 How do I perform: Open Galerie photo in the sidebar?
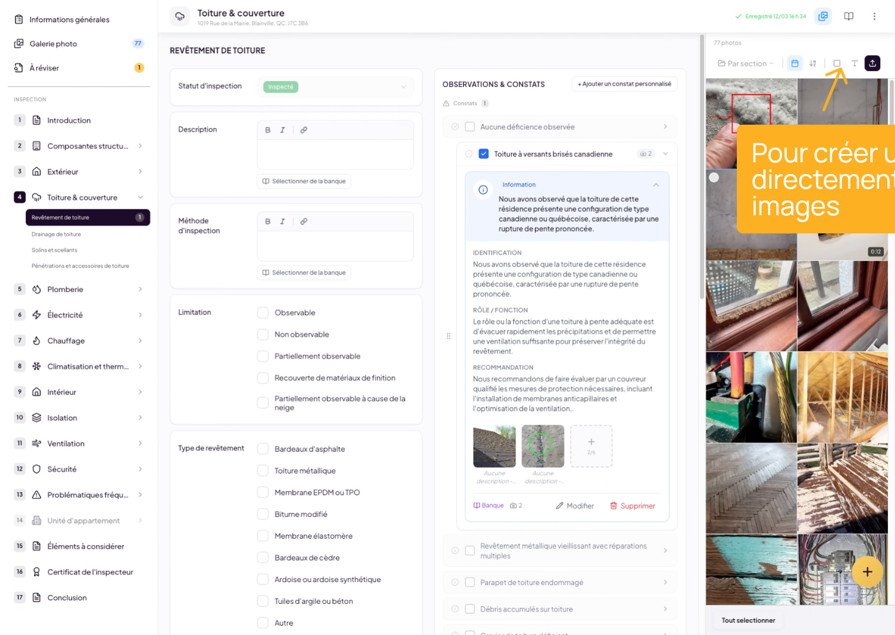pyautogui.click(x=54, y=44)
